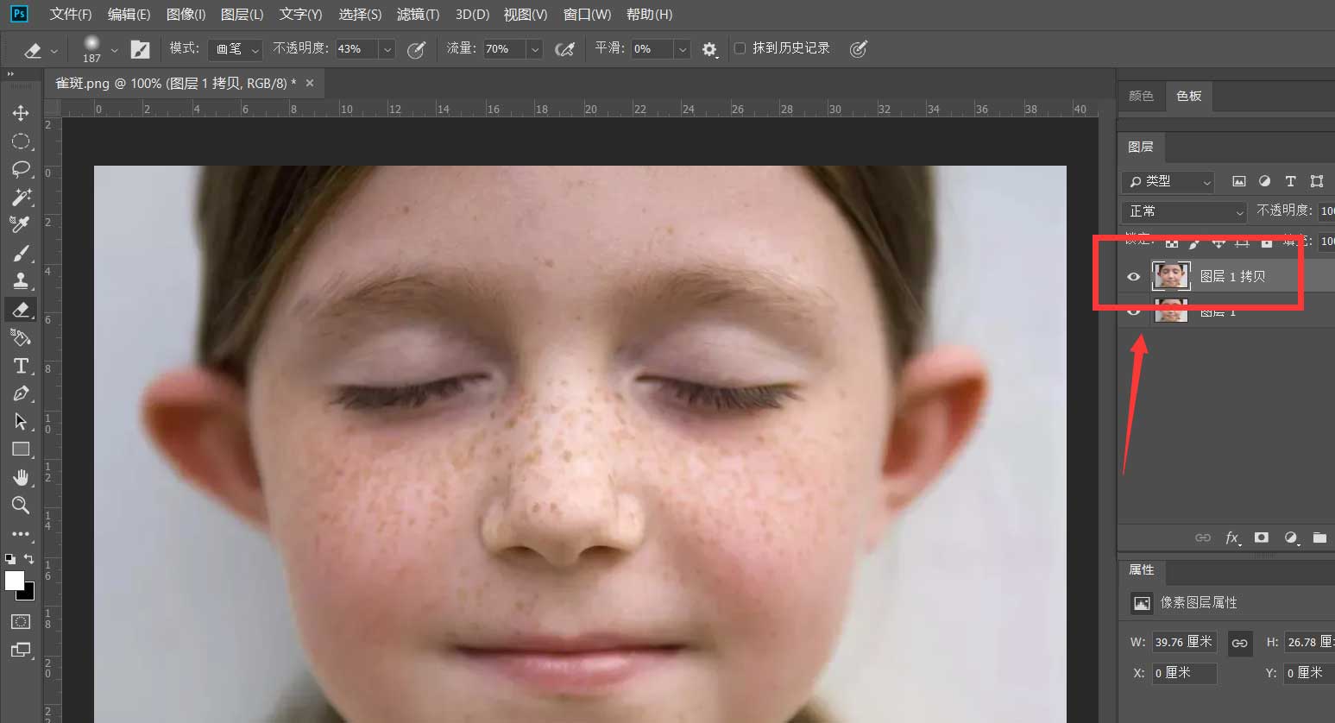Image resolution: width=1335 pixels, height=723 pixels.
Task: Click the Add layer style fx button
Action: pos(1233,538)
